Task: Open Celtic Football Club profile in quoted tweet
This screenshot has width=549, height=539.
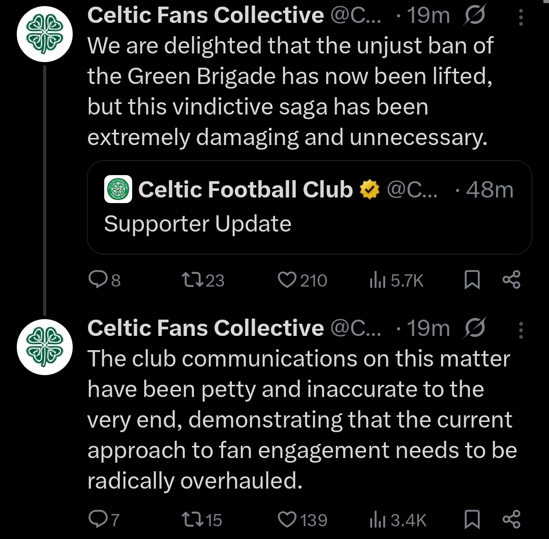Action: pos(245,189)
